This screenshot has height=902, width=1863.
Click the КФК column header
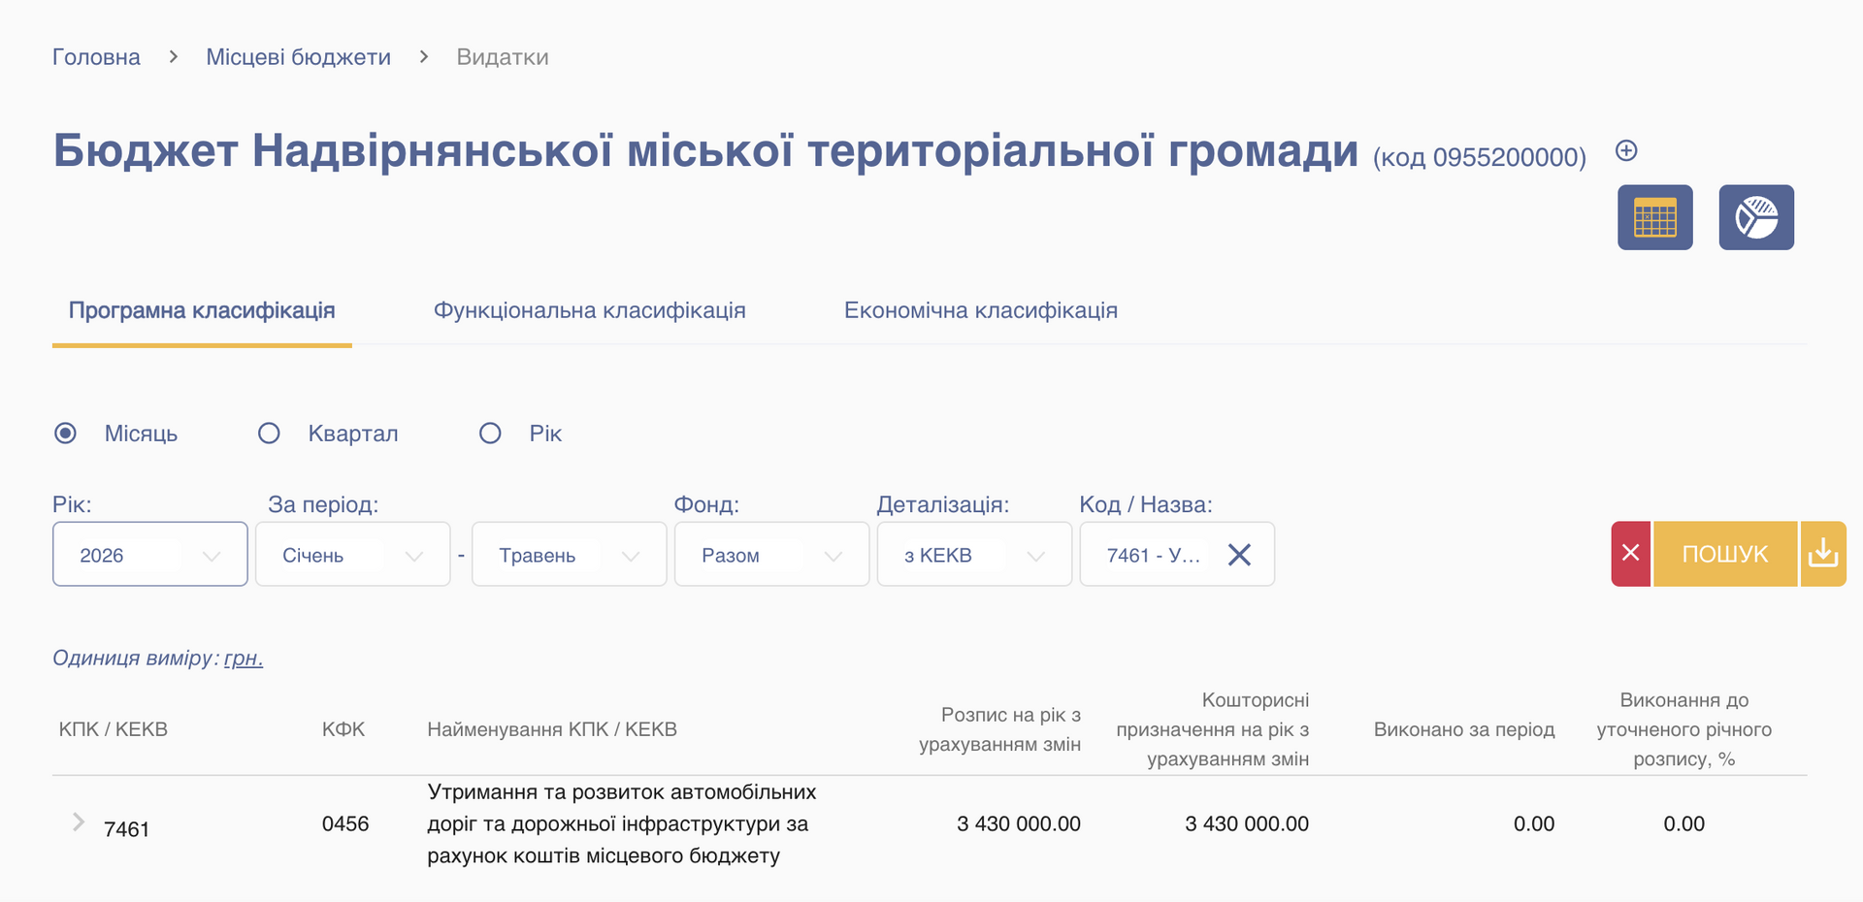(x=343, y=729)
